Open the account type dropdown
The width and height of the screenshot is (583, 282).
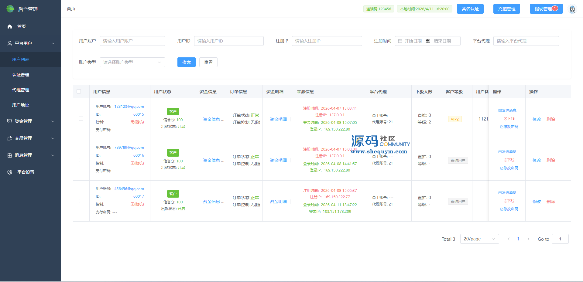point(132,62)
